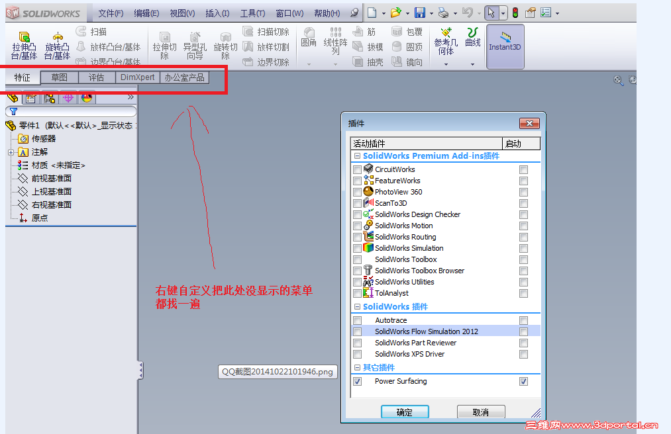
Task: Select the 拉伸凸台/基体 extrude boss tool
Action: tap(24, 46)
